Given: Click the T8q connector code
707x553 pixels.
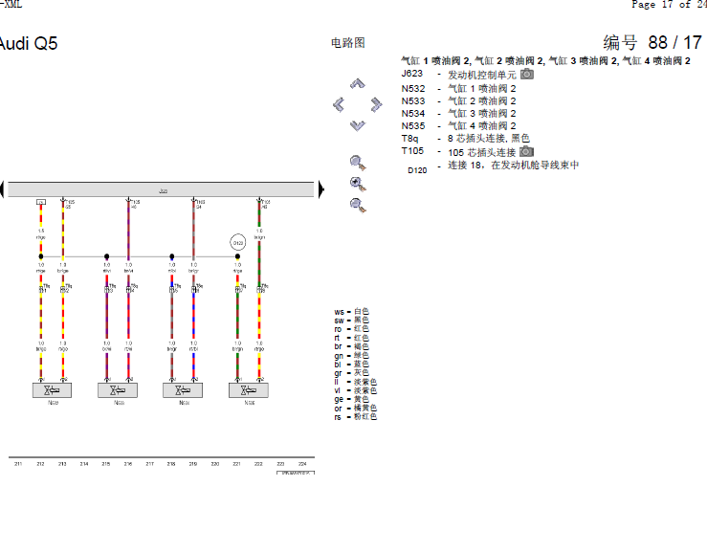Looking at the screenshot, I should point(409,139).
